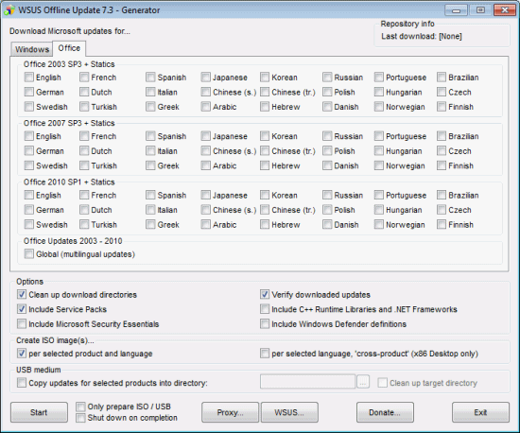This screenshot has height=433, width=520.
Task: Minimize the WSUS Offline Update window
Action: [x=456, y=10]
